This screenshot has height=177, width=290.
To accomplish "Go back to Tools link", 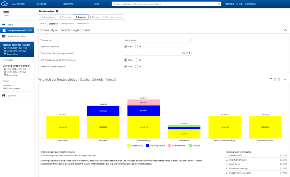I will 10,25.
